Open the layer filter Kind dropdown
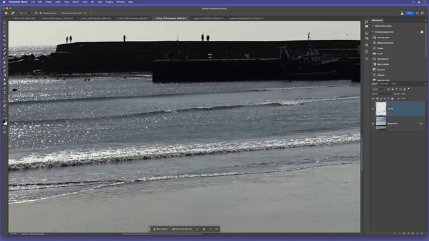The width and height of the screenshot is (429, 241). point(379,89)
